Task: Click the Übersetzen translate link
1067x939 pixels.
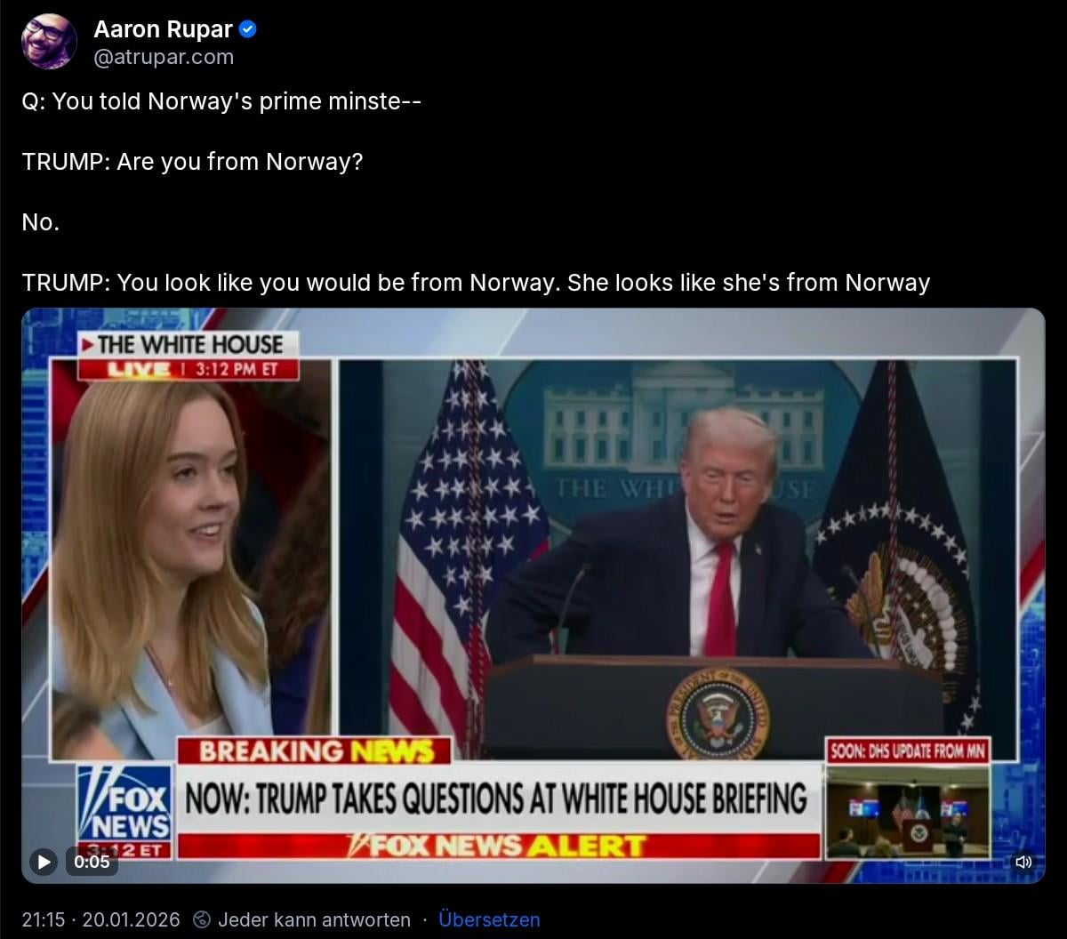Action: (489, 919)
